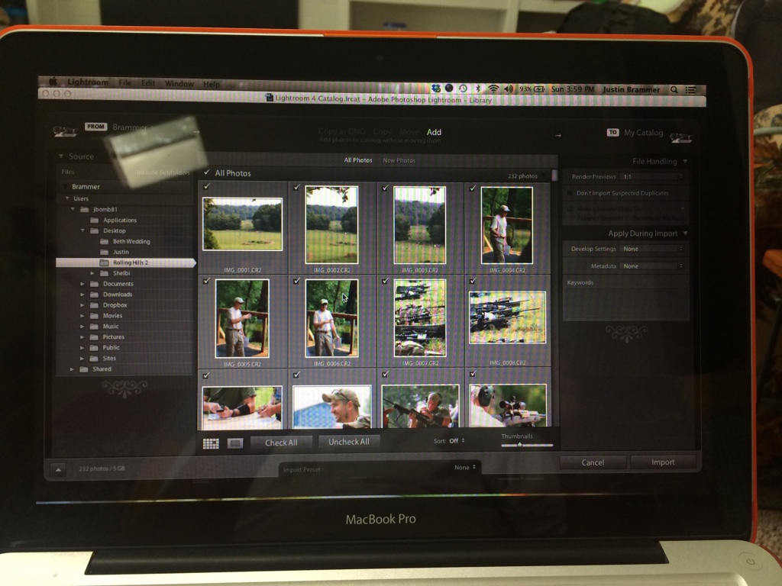Open the Notification Center list icon
This screenshot has width=782, height=586.
pyautogui.click(x=690, y=90)
